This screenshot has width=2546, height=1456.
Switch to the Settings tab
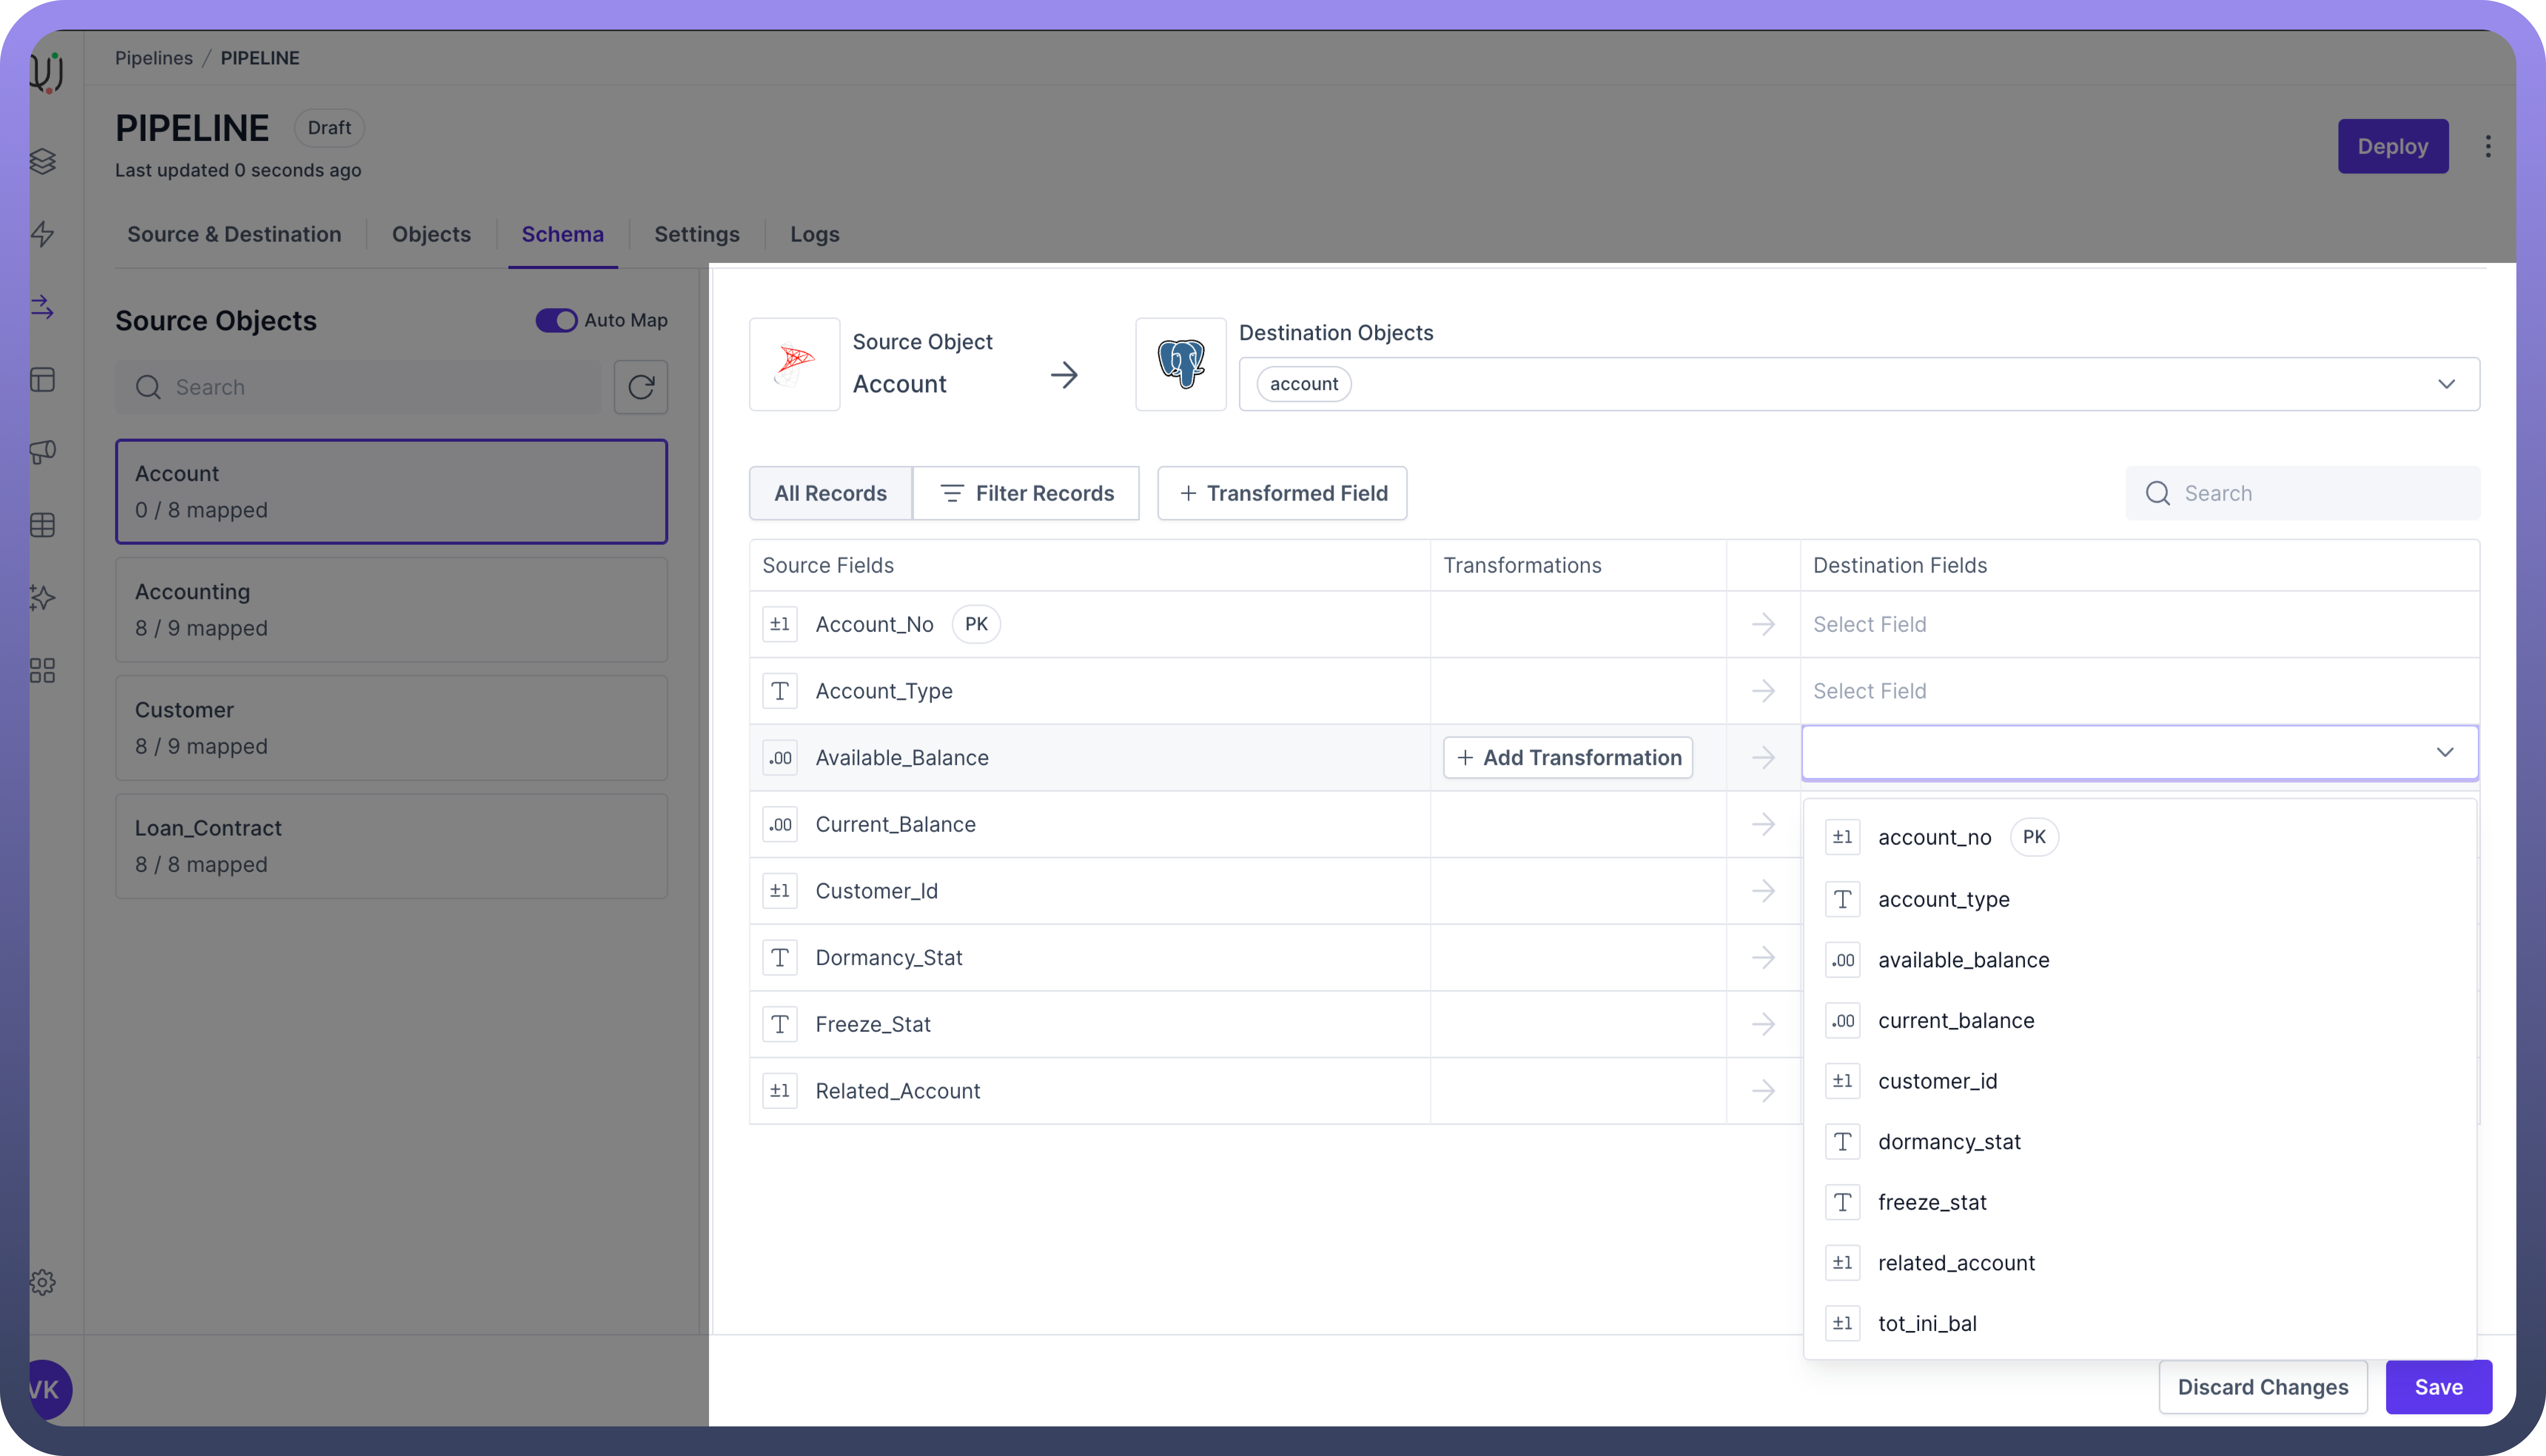coord(696,234)
